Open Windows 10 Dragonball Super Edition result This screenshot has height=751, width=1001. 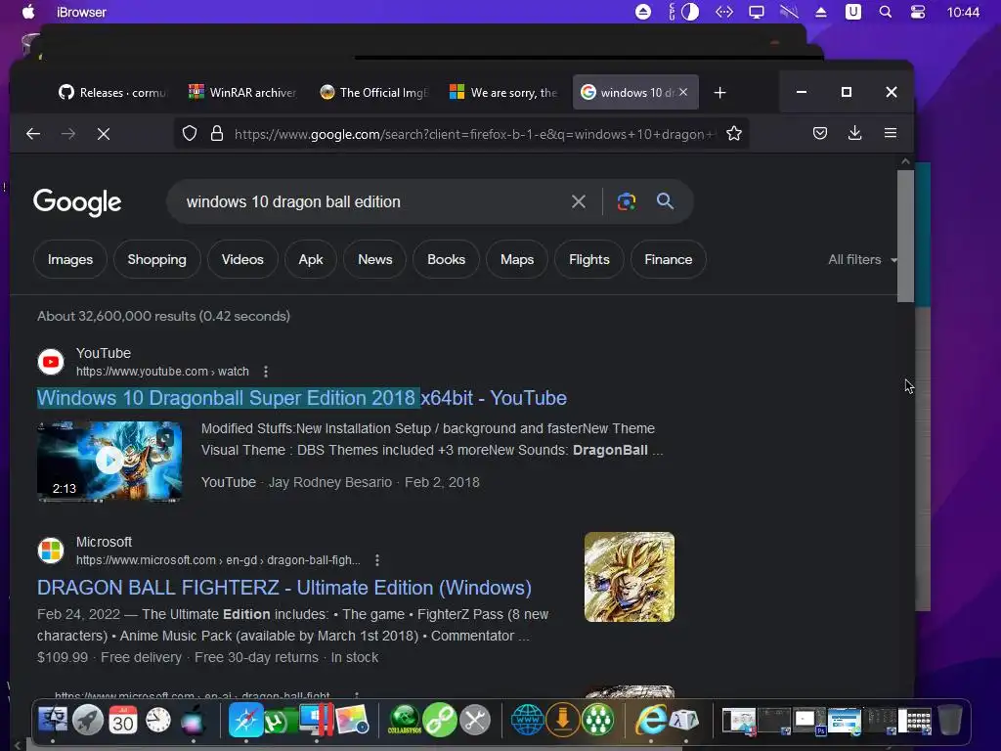coord(302,398)
